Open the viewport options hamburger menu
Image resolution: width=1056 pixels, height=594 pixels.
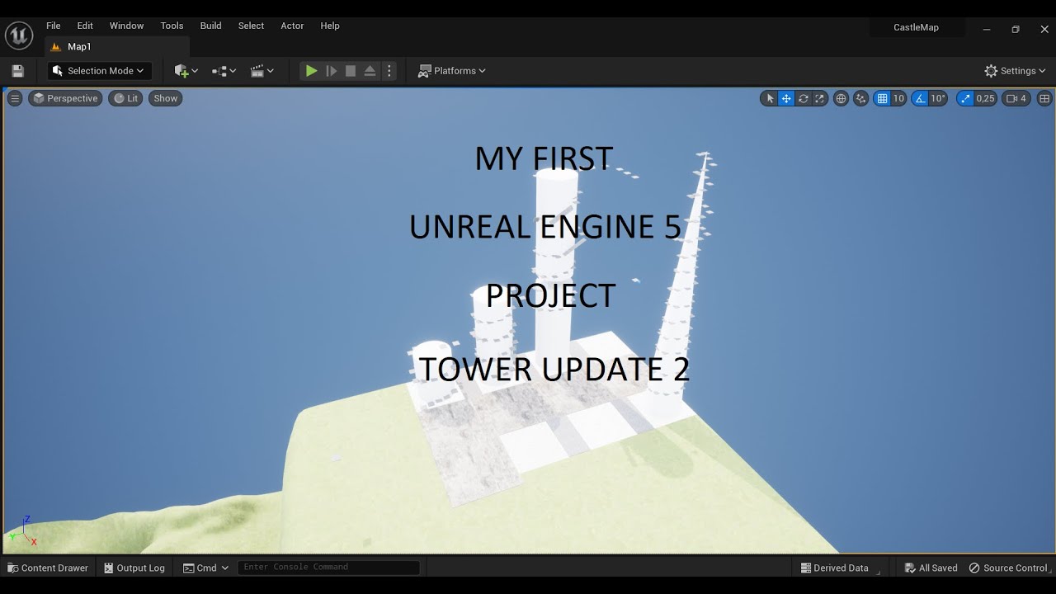14,98
